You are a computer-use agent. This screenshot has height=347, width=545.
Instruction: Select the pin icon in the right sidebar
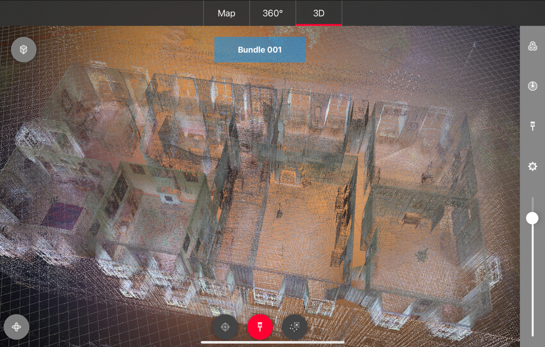click(532, 126)
